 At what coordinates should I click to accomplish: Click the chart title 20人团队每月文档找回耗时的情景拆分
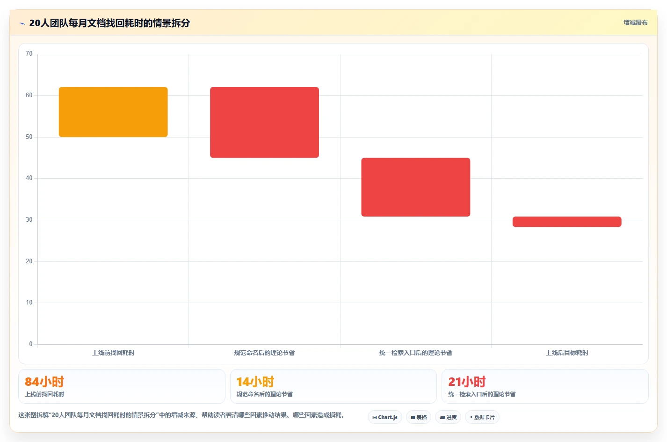[109, 23]
